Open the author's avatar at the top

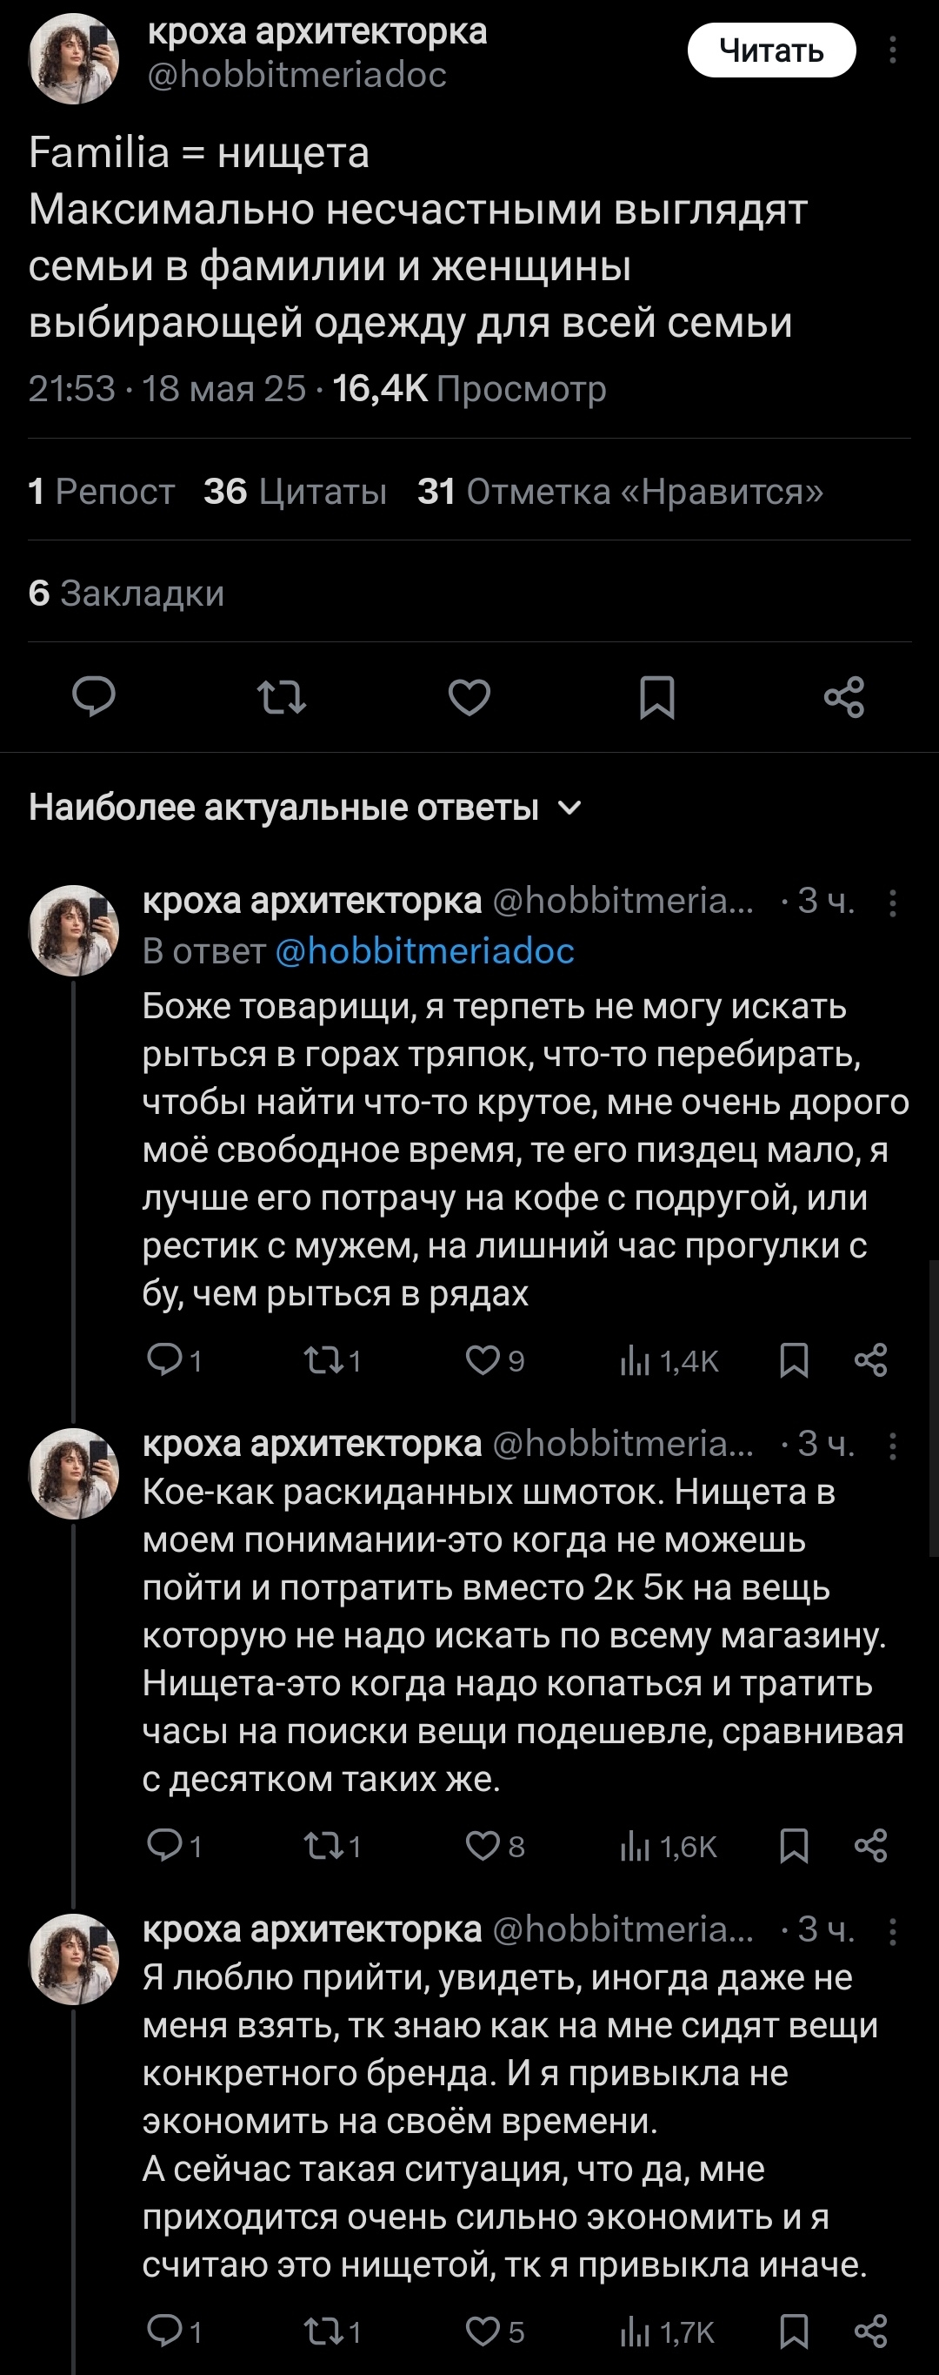pos(75,57)
